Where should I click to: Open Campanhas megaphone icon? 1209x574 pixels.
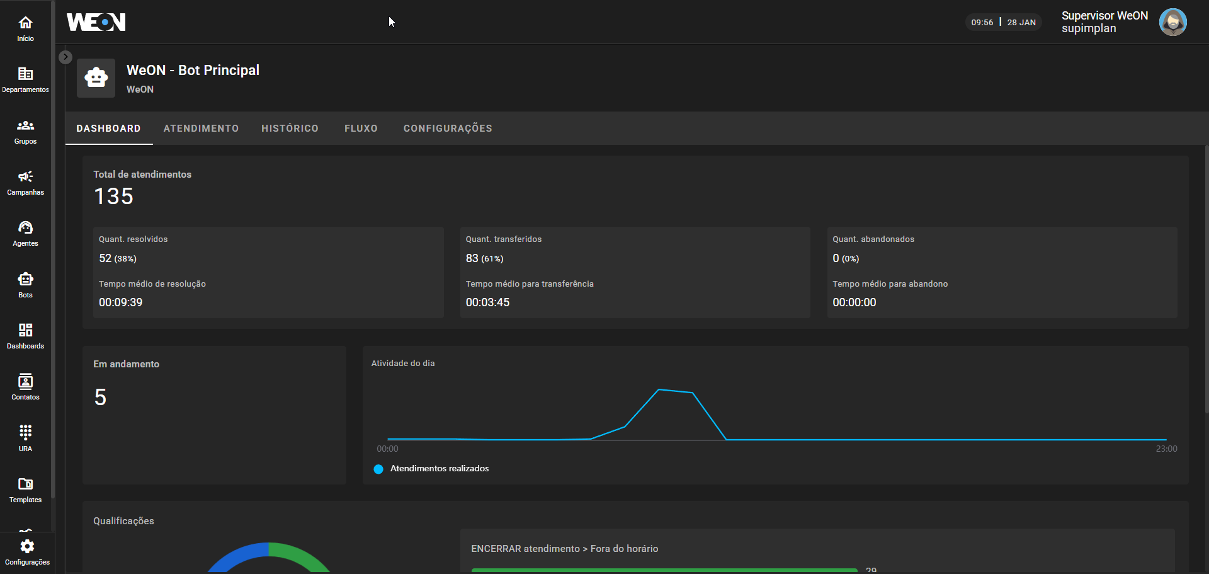click(25, 183)
